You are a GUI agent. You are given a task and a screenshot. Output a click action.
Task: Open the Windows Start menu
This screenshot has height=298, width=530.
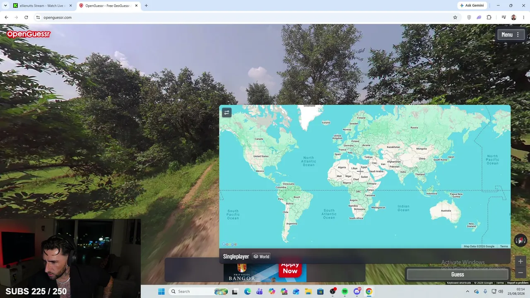click(161, 291)
